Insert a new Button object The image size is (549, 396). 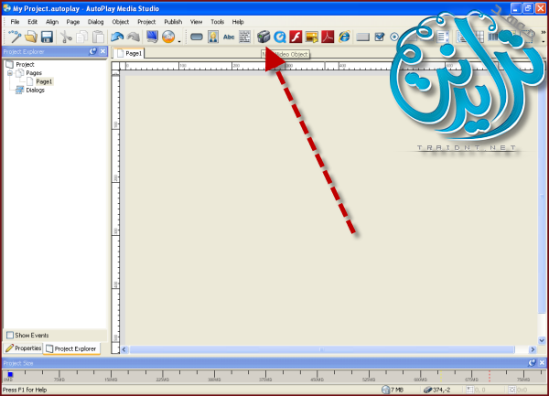point(197,37)
